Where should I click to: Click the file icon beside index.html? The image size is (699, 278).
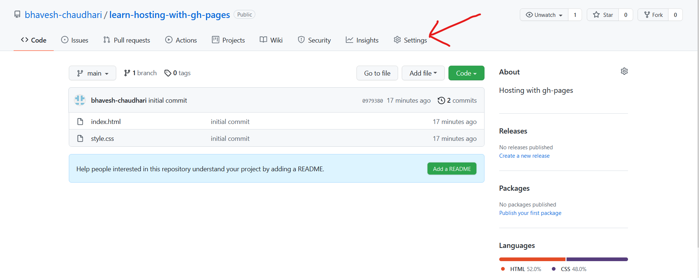point(80,121)
